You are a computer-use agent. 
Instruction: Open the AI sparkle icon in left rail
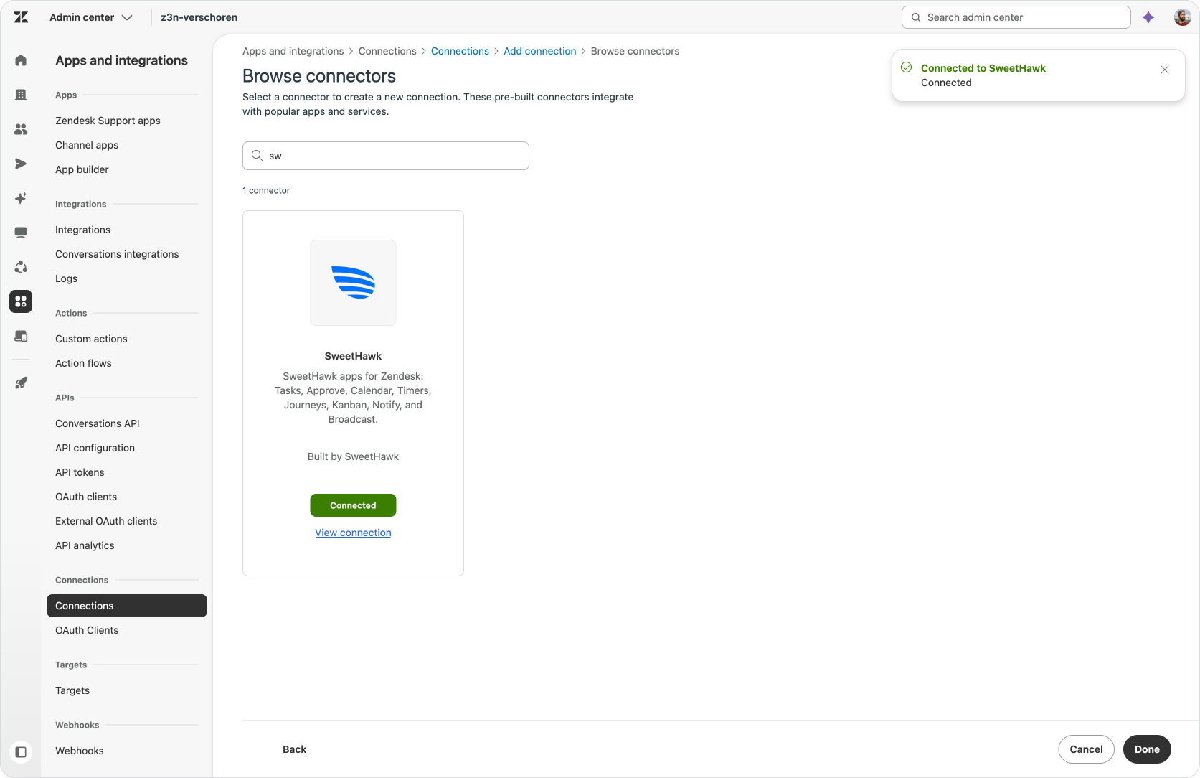click(x=21, y=198)
